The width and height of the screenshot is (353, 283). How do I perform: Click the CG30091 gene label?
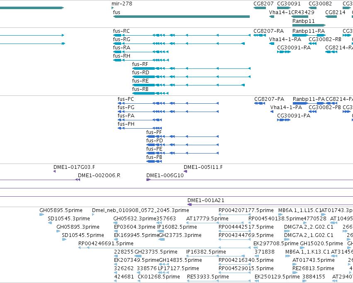point(289,4)
